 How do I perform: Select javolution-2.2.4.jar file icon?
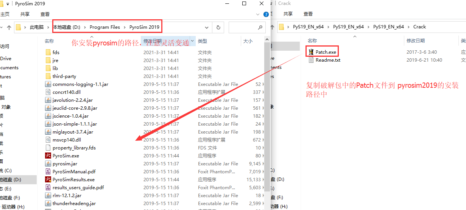[48, 100]
